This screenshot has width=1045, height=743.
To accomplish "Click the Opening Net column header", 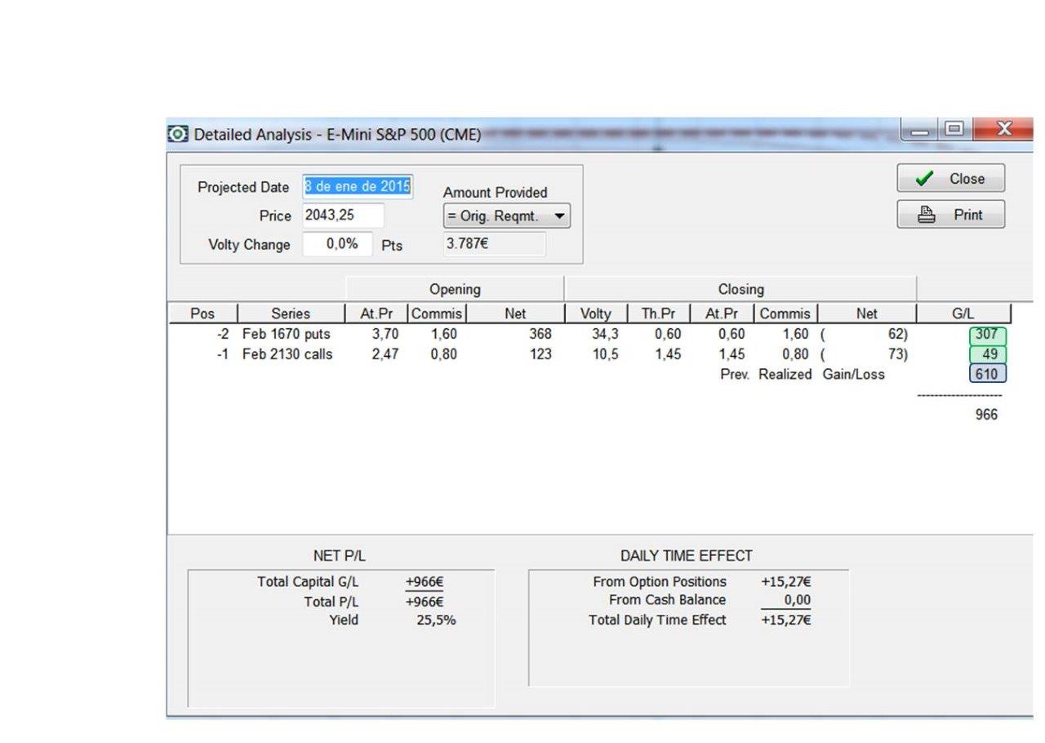I will pos(515,314).
